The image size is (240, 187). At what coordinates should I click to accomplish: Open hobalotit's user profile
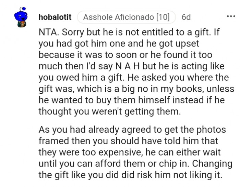tap(55, 17)
